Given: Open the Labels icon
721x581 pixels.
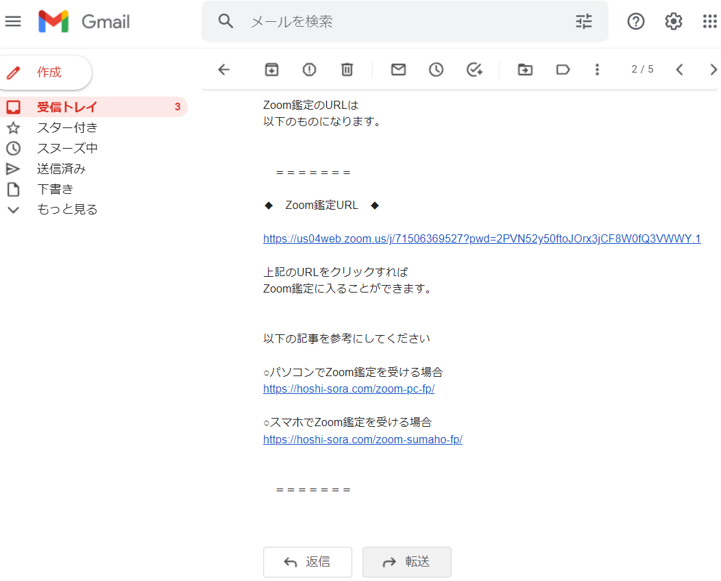Looking at the screenshot, I should (x=563, y=69).
